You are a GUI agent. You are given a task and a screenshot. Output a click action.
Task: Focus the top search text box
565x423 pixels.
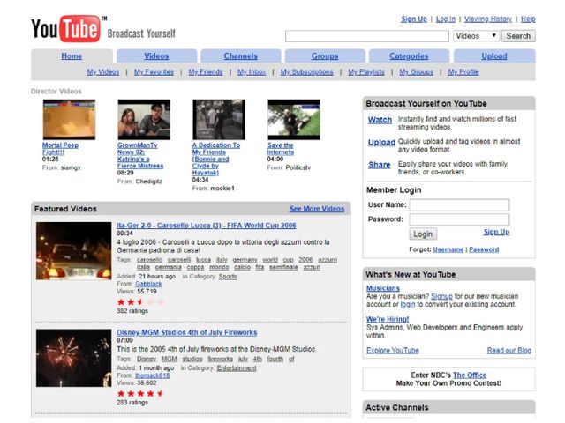(366, 36)
